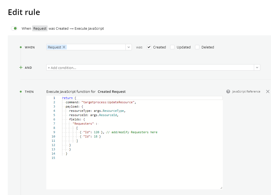Remove the Request tag with its X icon
Screen dimensions: 271x195
coord(64,47)
